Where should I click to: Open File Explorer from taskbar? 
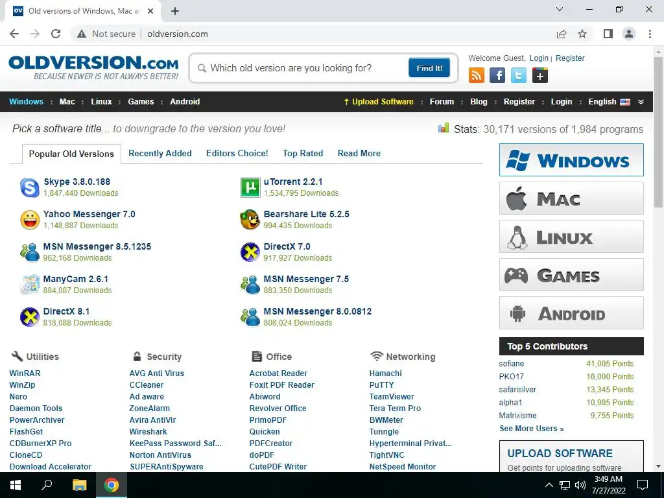pyautogui.click(x=79, y=485)
